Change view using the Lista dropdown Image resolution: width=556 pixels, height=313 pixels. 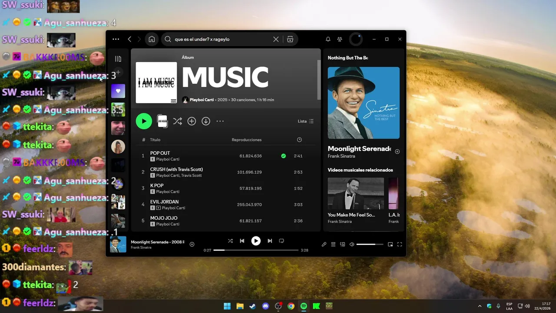[305, 121]
